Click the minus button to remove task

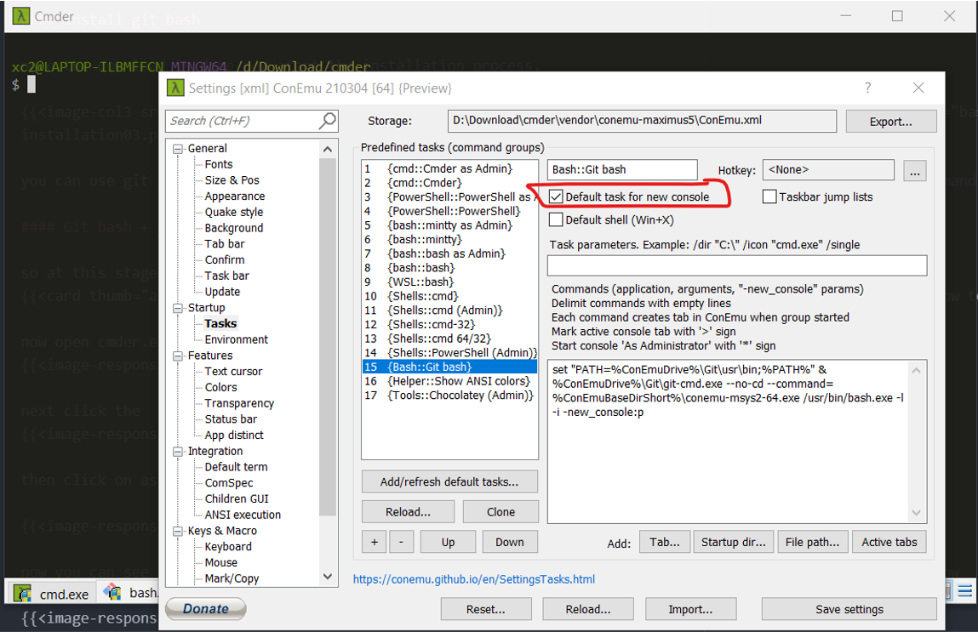(x=401, y=542)
